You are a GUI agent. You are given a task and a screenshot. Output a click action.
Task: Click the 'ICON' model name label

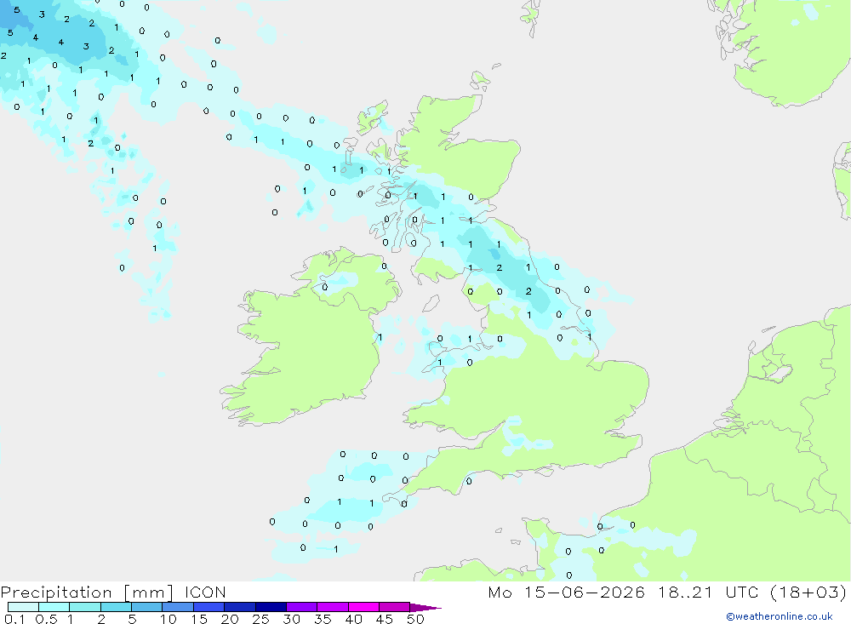tap(205, 592)
